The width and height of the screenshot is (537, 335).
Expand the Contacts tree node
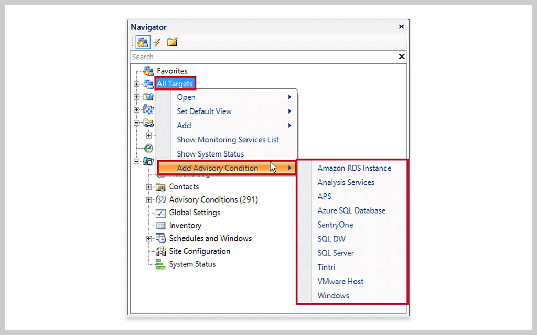[x=149, y=186]
